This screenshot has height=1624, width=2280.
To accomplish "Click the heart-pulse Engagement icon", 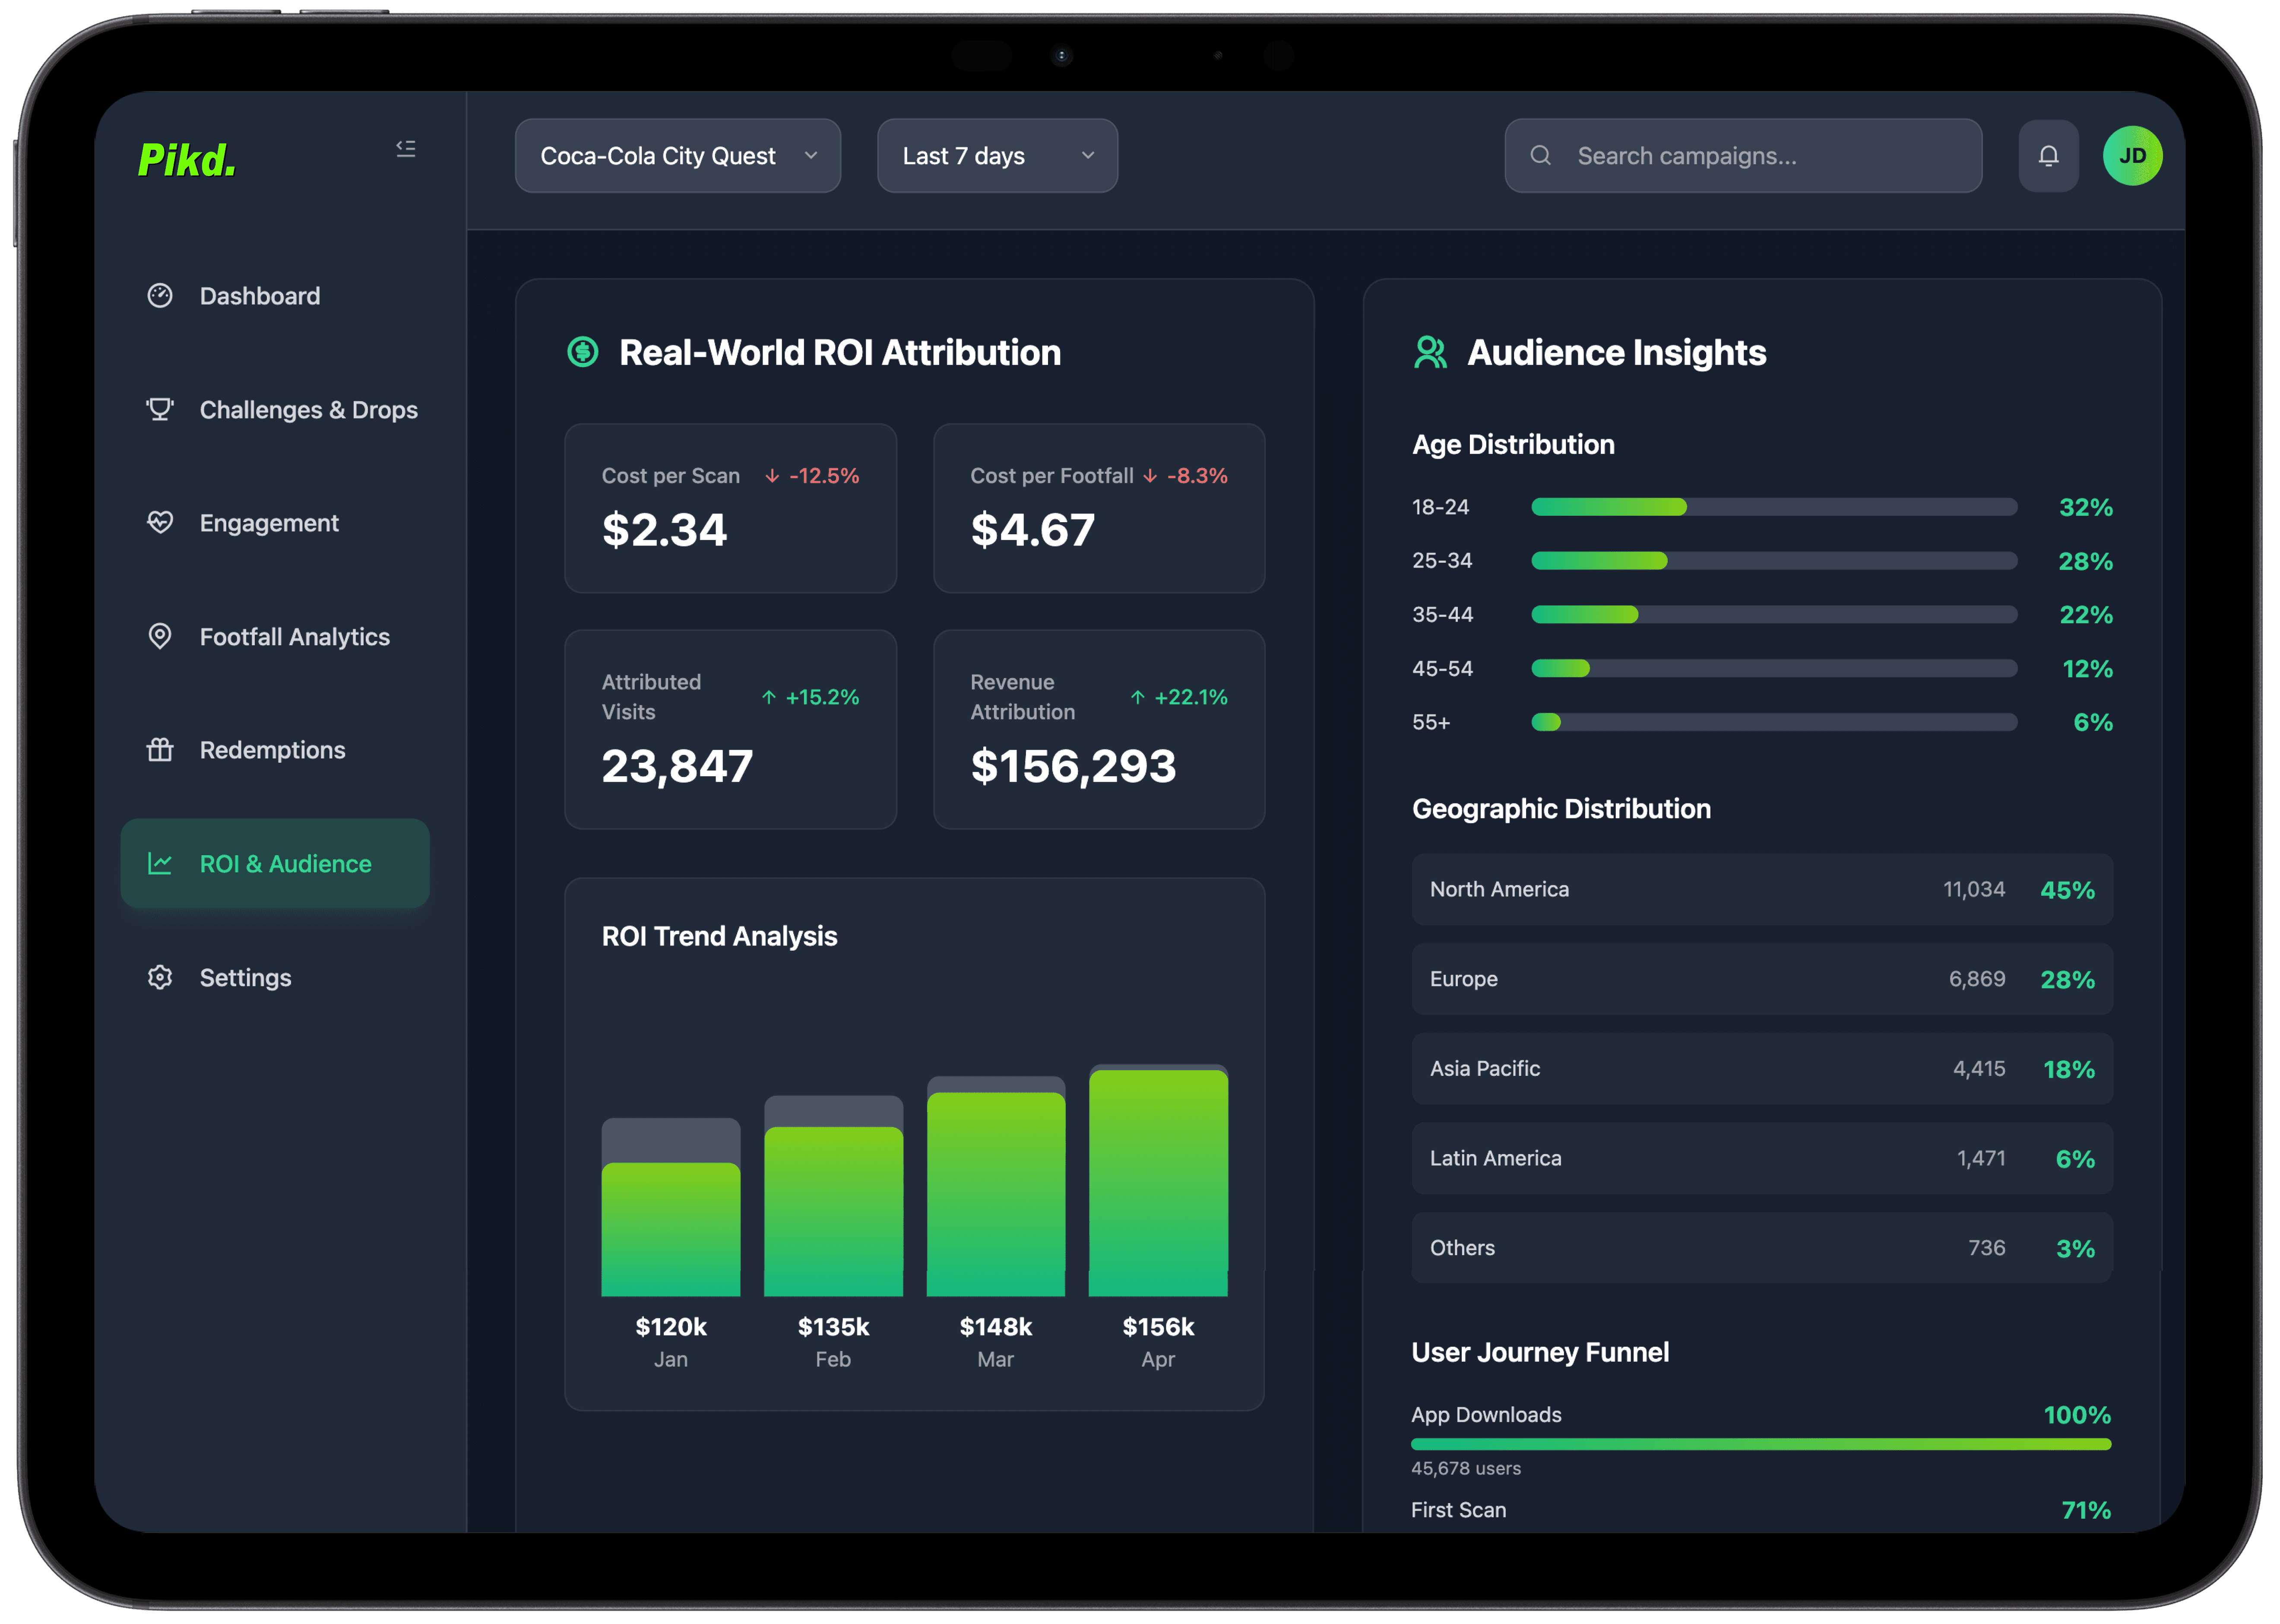I will coord(160,523).
